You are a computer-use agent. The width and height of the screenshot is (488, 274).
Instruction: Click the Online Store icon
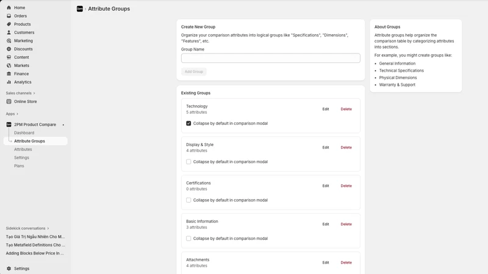pos(9,102)
